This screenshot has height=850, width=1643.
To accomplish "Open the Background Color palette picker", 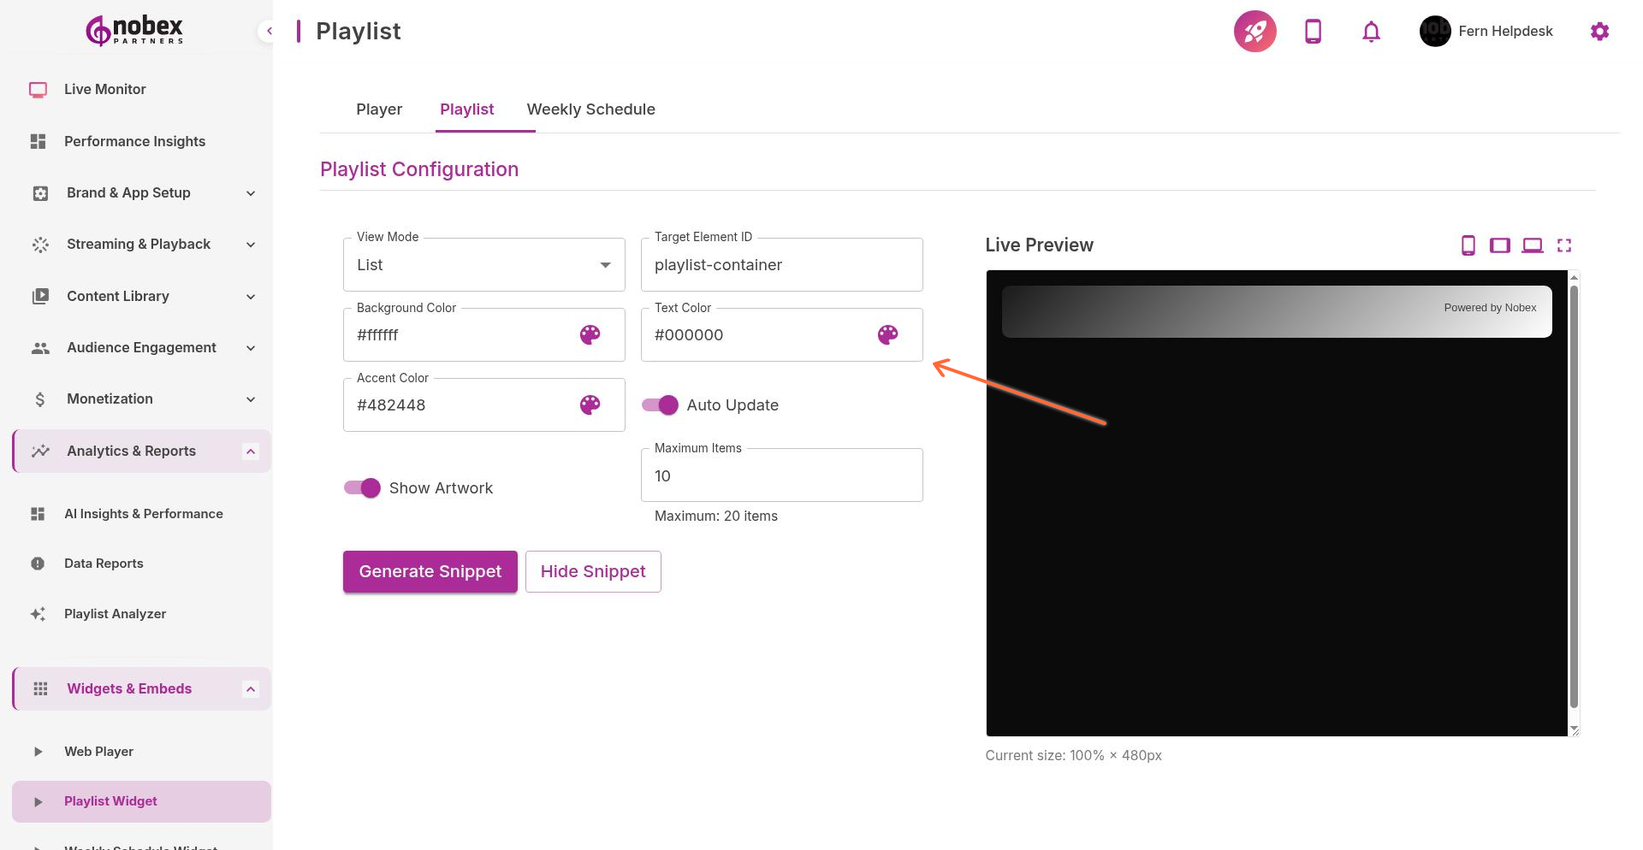I will tap(590, 335).
